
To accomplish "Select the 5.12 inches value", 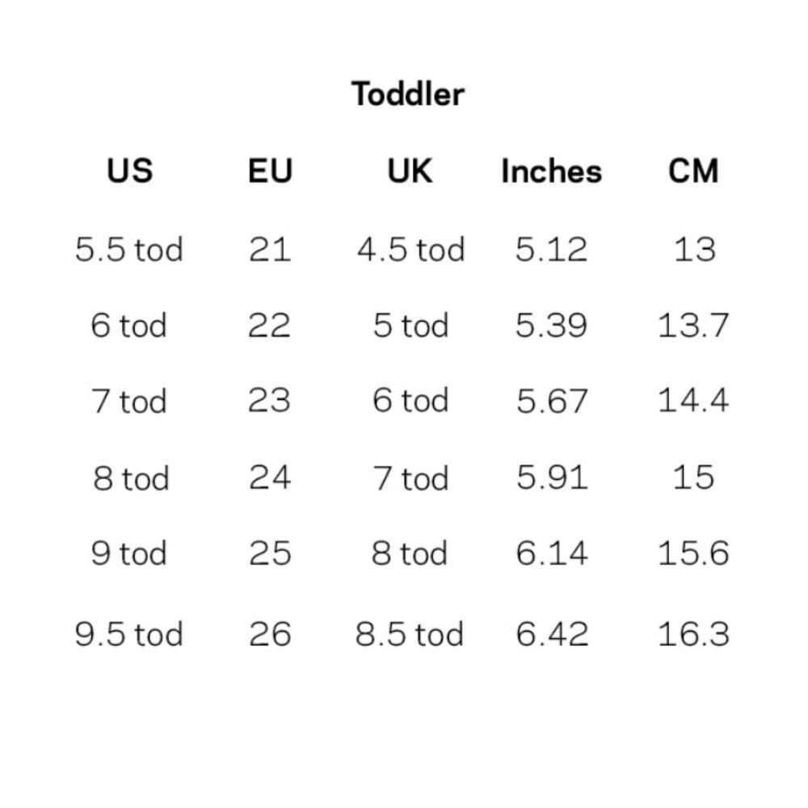I will pyautogui.click(x=552, y=249).
